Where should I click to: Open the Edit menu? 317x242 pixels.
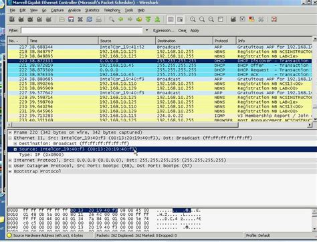click(23, 10)
